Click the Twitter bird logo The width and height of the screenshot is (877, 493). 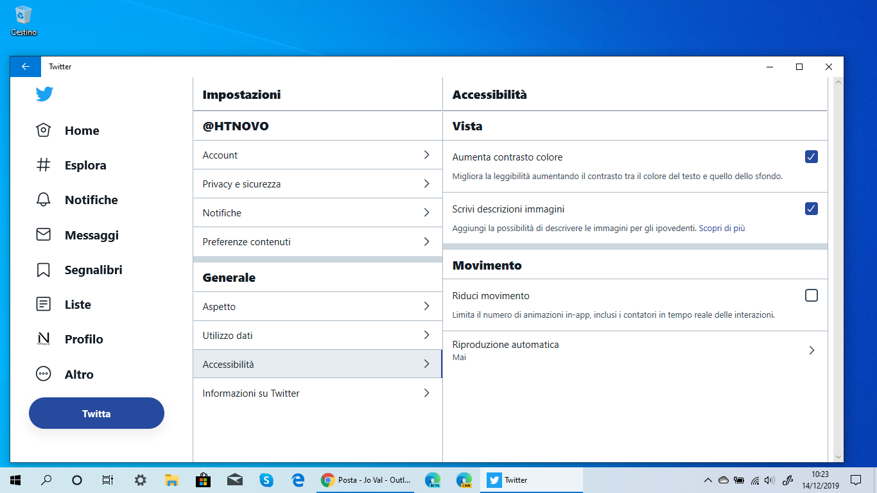[44, 94]
